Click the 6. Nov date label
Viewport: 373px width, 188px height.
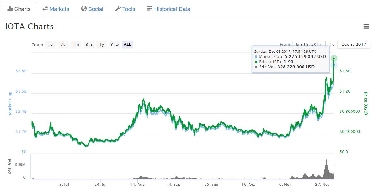(285, 185)
